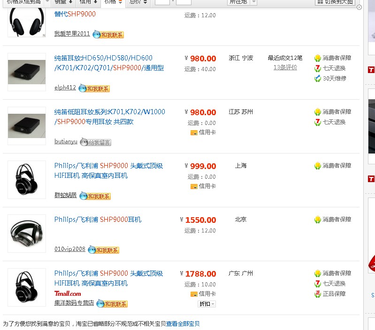Click 和我联系 icon in the 999.00 Shanghai listing
Viewport: 375px width, 330px height.
95,196
